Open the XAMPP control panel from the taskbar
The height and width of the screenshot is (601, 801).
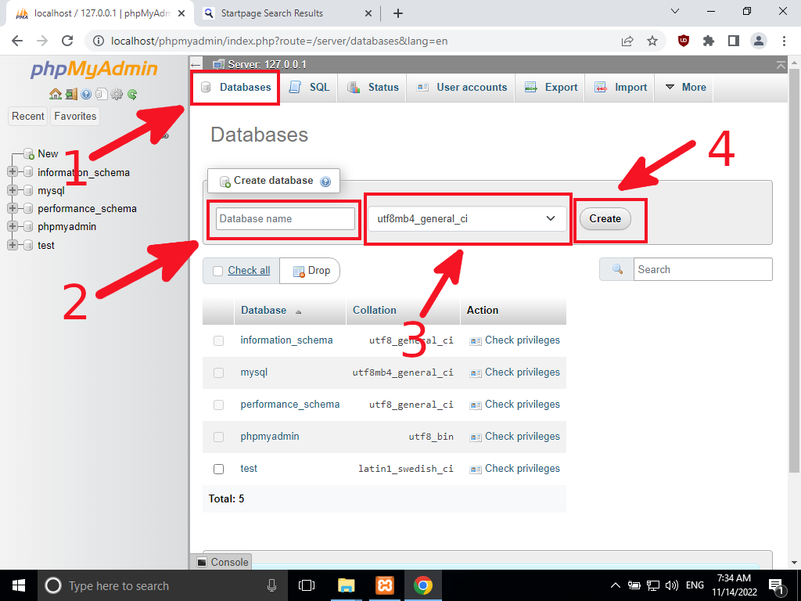385,585
